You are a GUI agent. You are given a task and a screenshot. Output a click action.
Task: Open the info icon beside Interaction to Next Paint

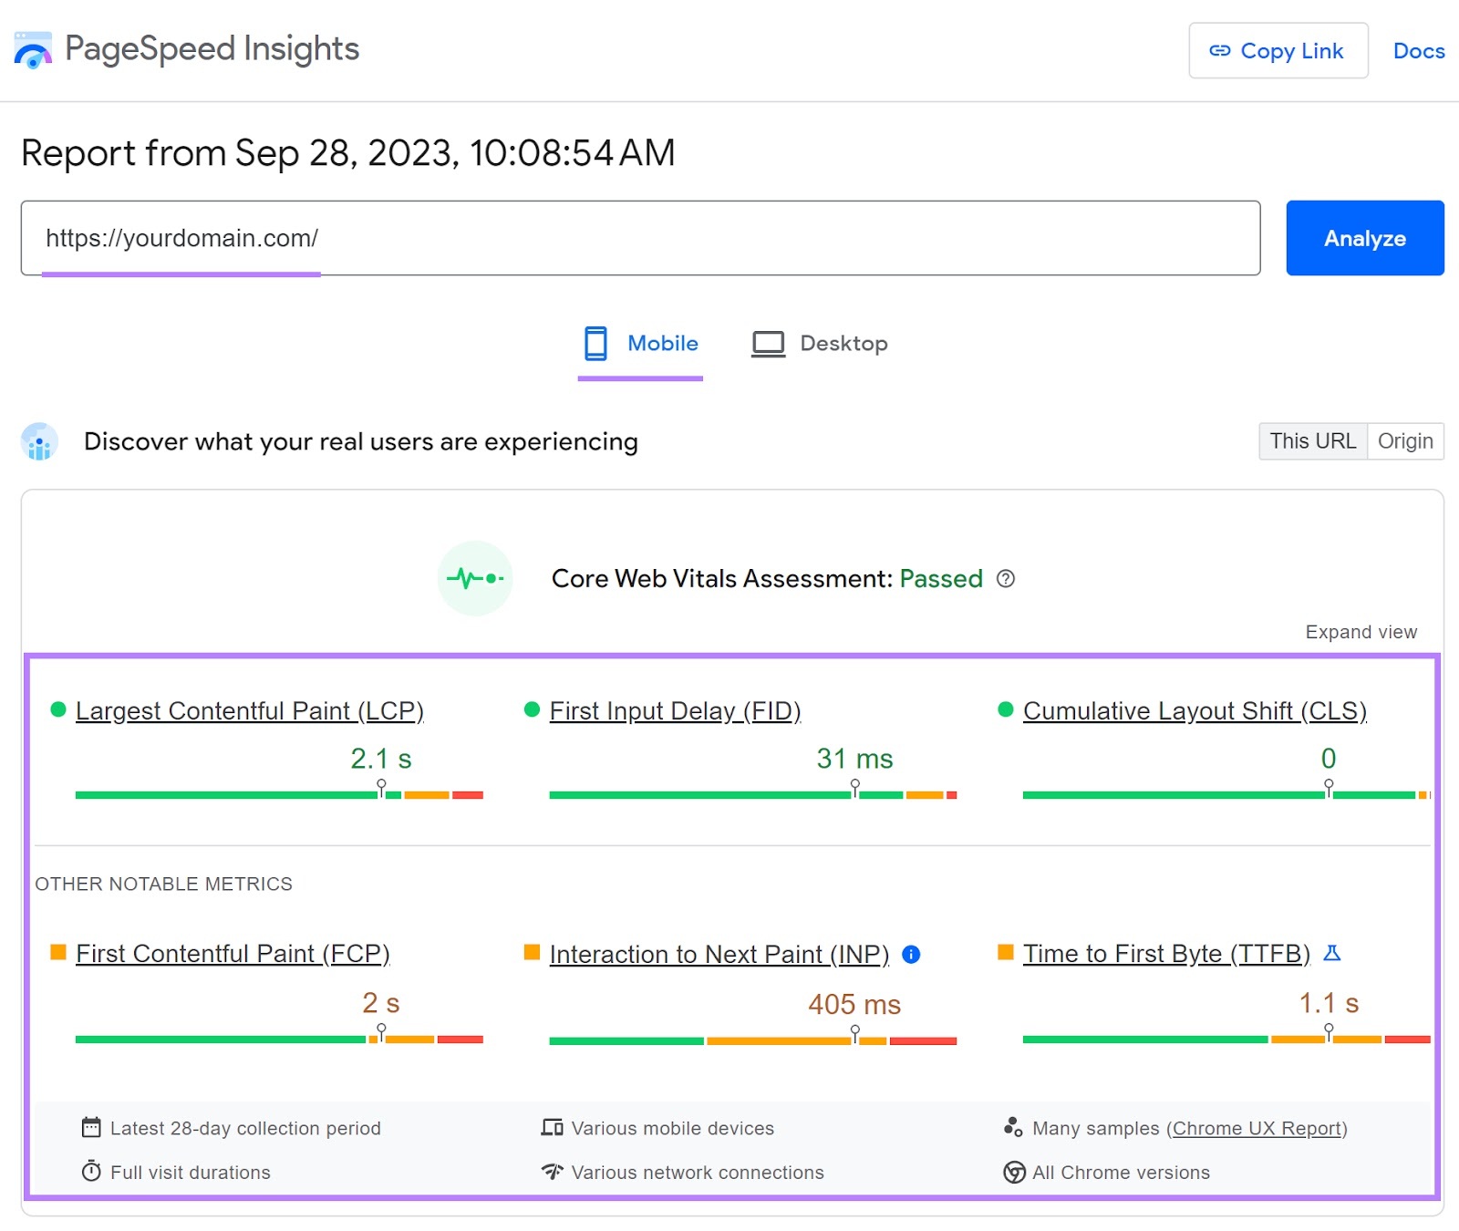pos(911,954)
